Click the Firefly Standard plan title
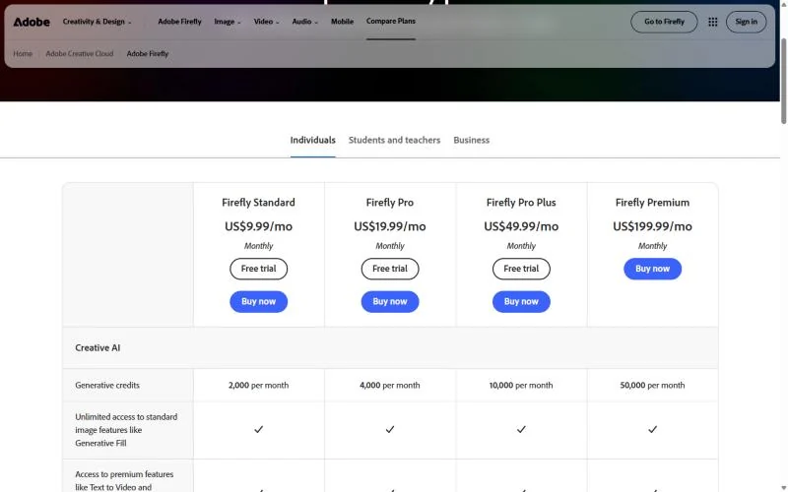 click(x=258, y=203)
